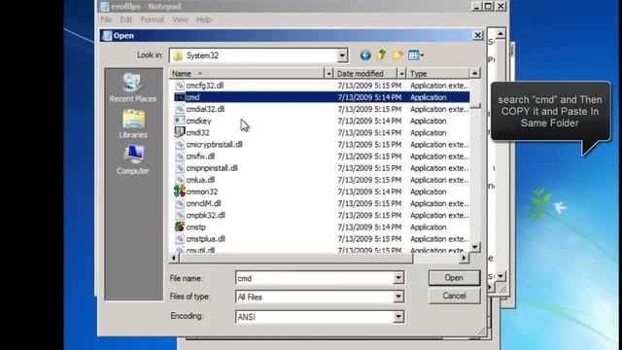Expand the File name dropdown arrow
Viewport: 622px width, 350px height.
(398, 278)
